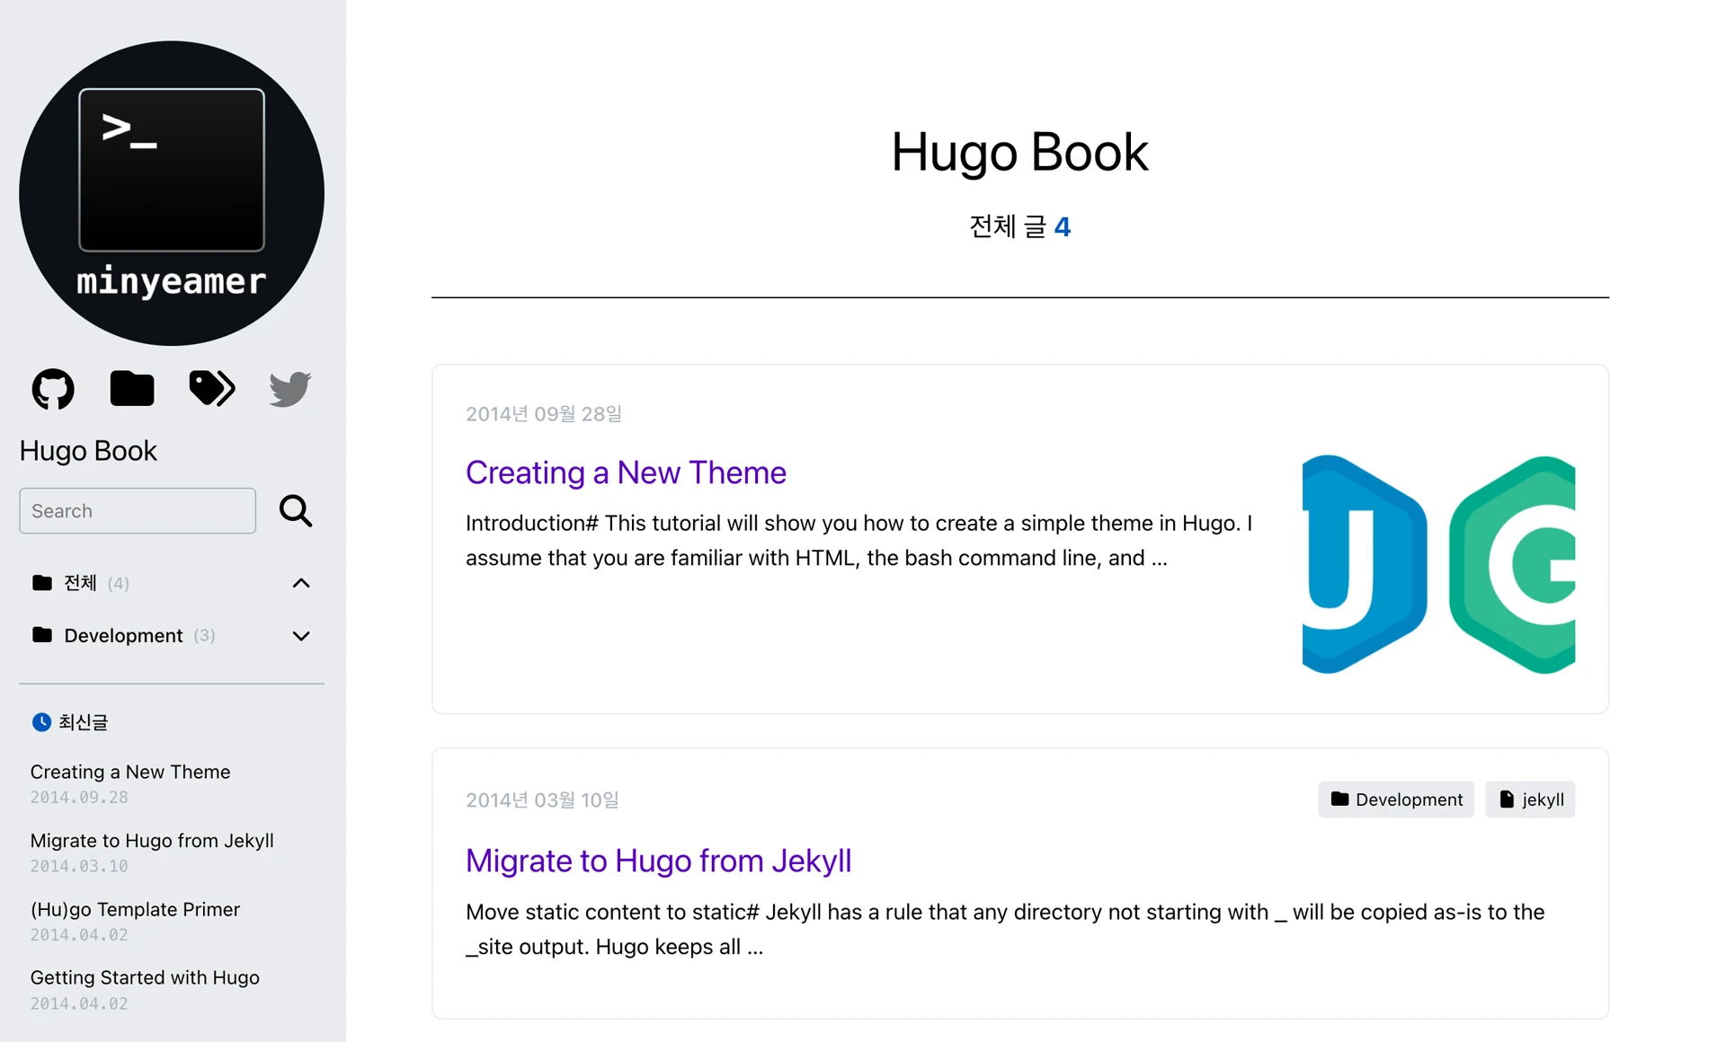Screen dimensions: 1726x1042
Task: Open the categories folder icon
Action: point(132,389)
